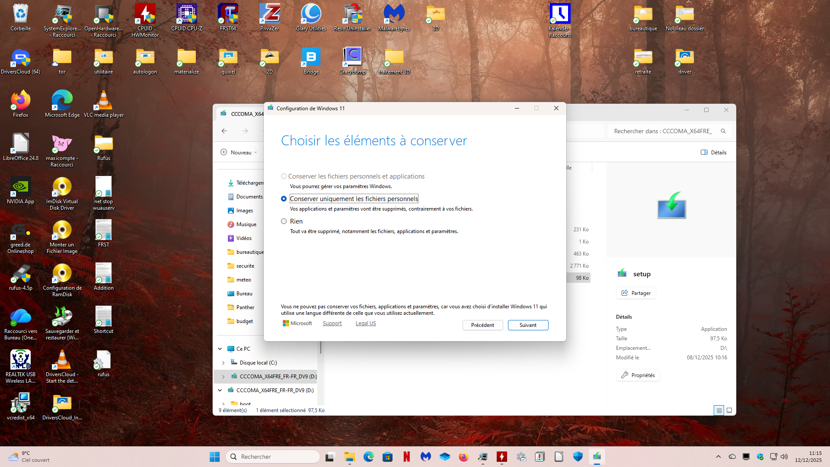Open Malwarebytes desktop icon
This screenshot has width=830, height=467.
click(394, 16)
